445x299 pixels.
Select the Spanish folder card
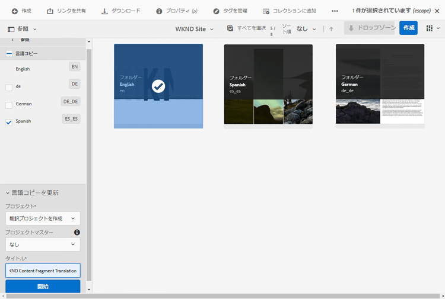pos(268,86)
